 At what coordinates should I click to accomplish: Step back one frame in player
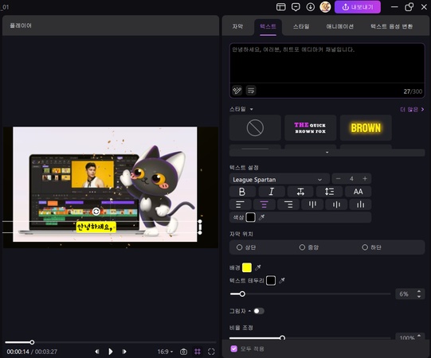pyautogui.click(x=97, y=352)
